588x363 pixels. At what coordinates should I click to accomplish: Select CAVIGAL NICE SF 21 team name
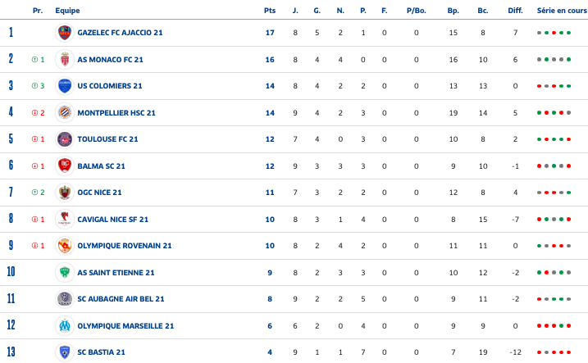pyautogui.click(x=113, y=220)
